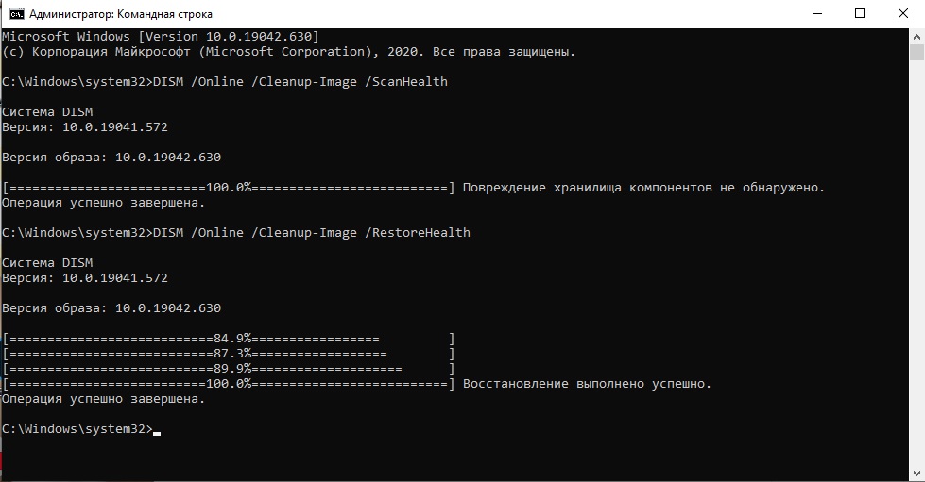Click the Microsoft Windows version line
Image resolution: width=925 pixels, height=482 pixels.
pos(165,37)
